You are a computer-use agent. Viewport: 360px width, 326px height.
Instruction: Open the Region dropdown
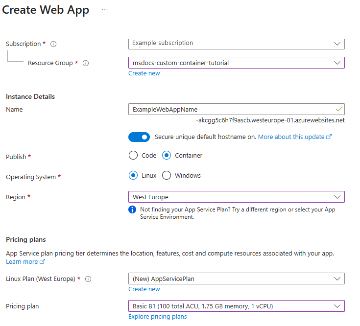[236, 197]
